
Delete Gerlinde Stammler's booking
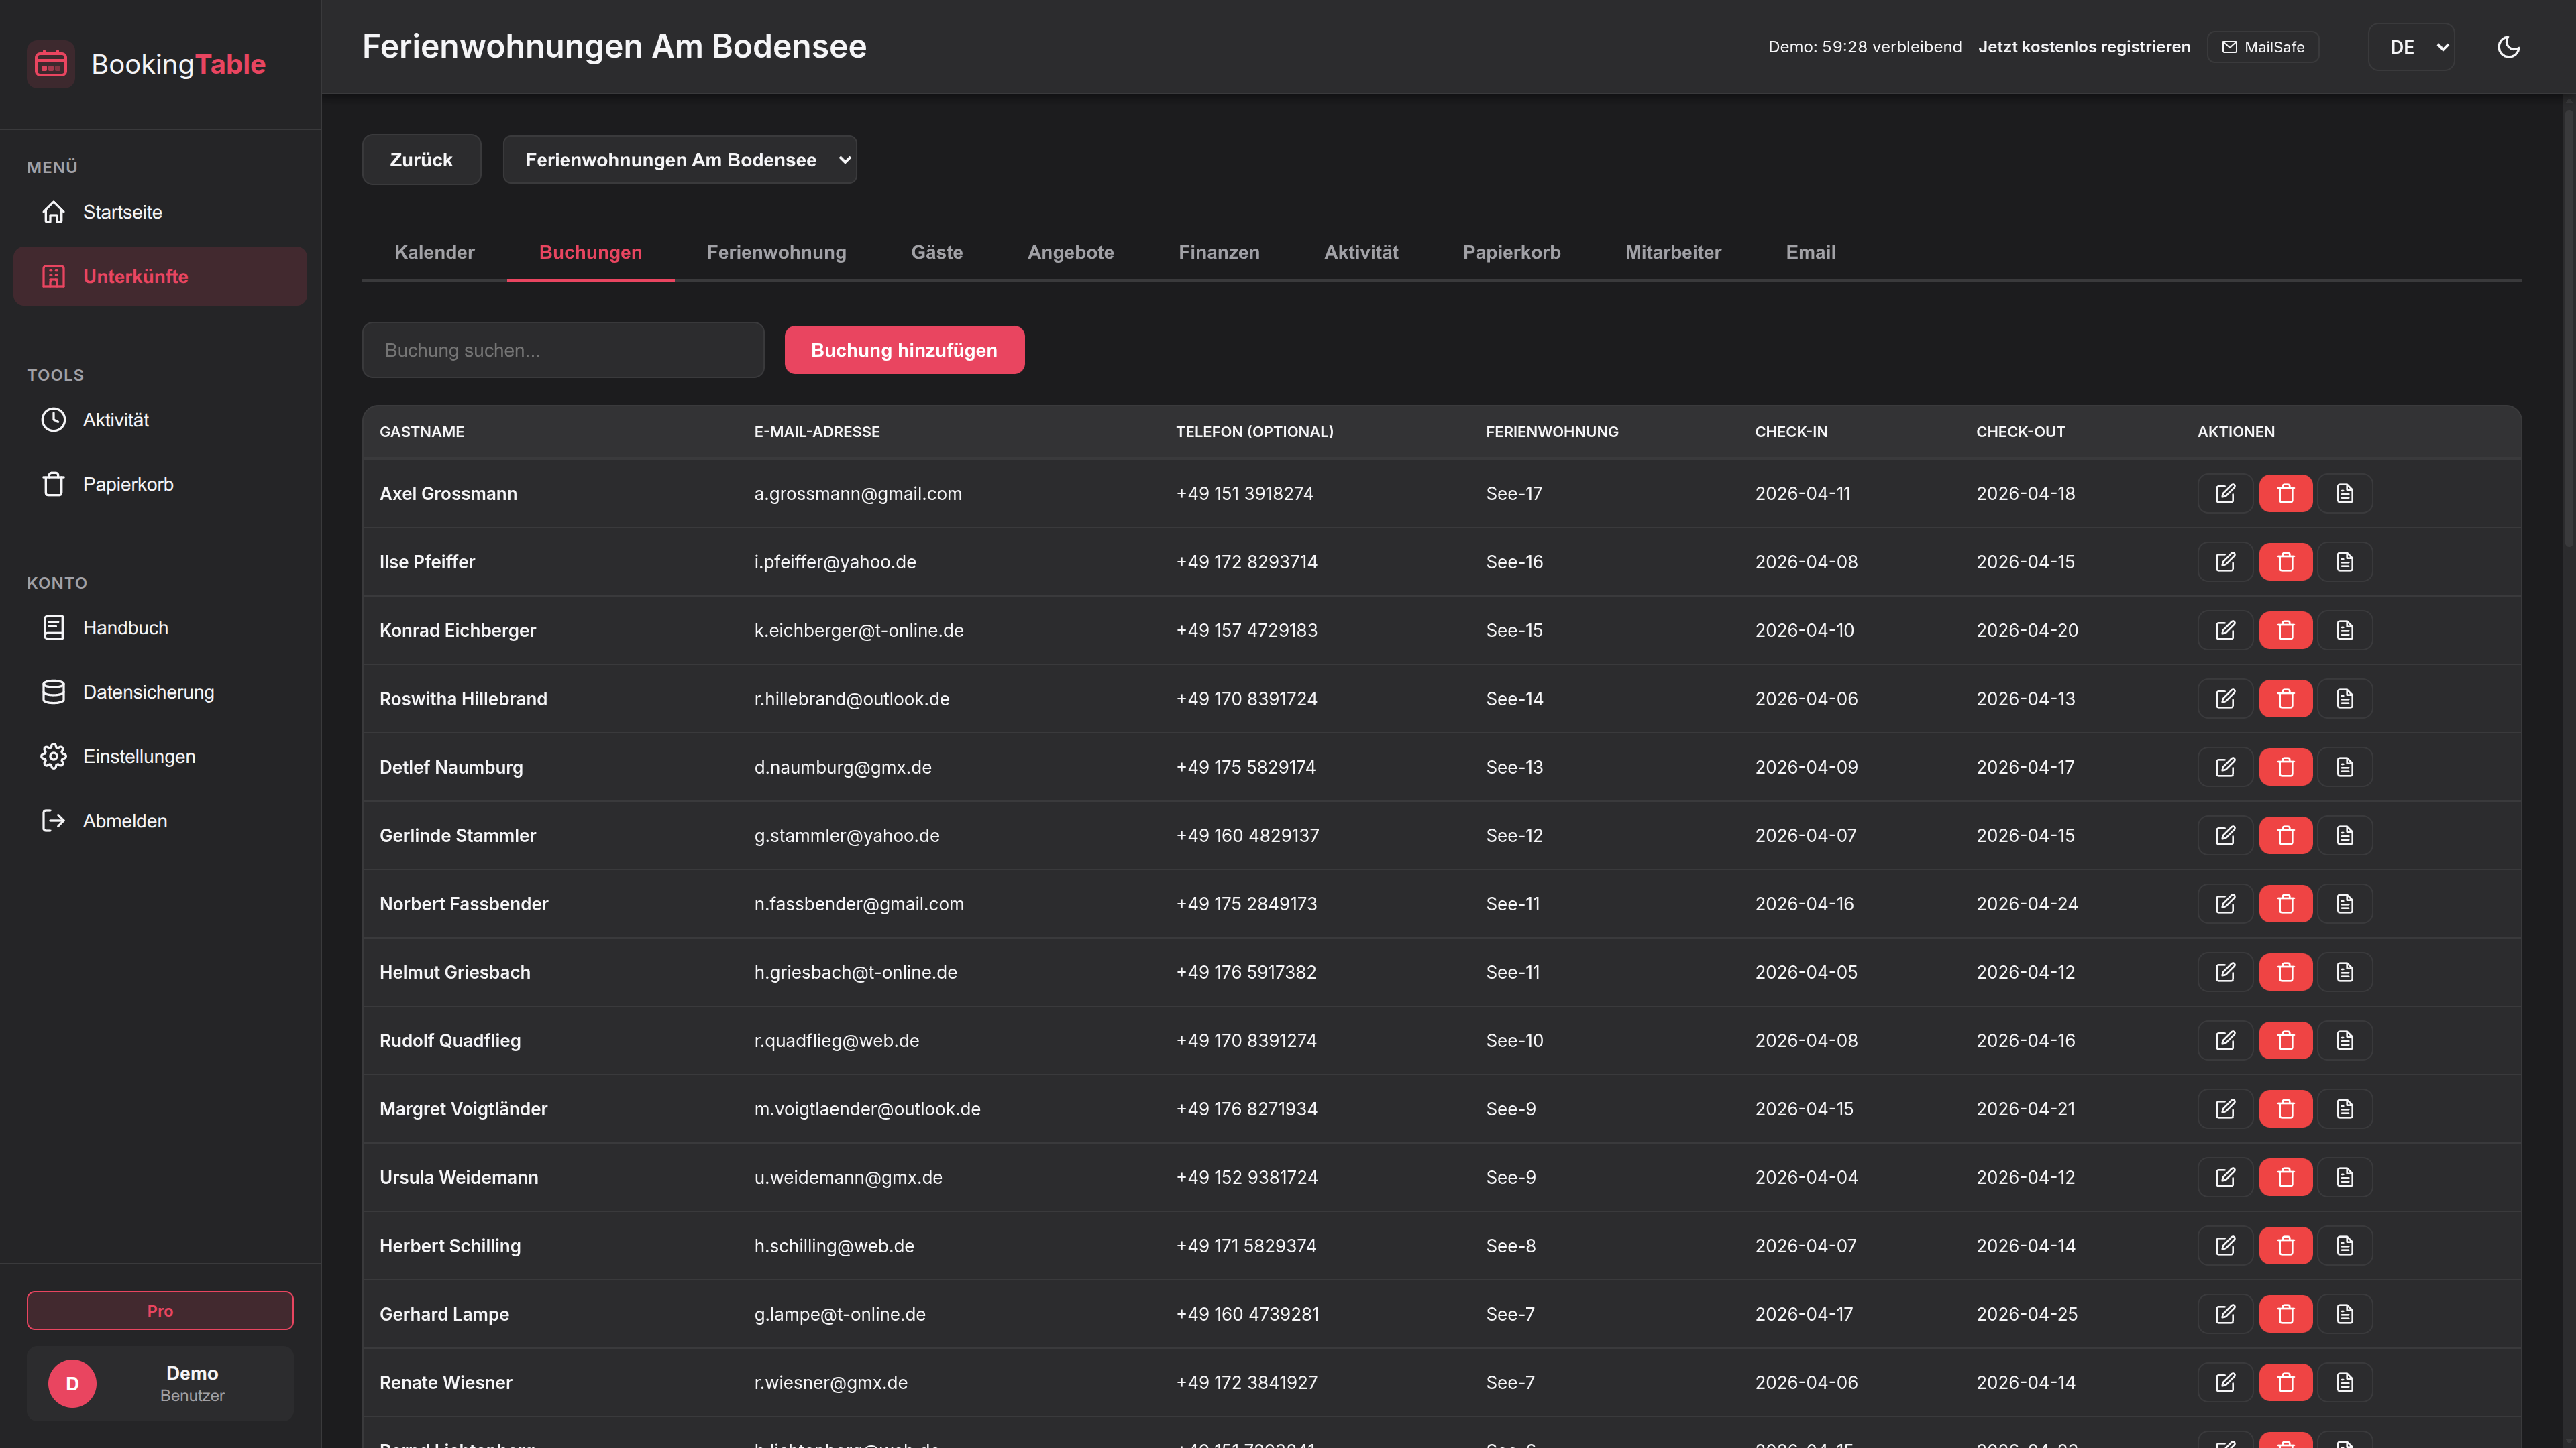(x=2286, y=835)
